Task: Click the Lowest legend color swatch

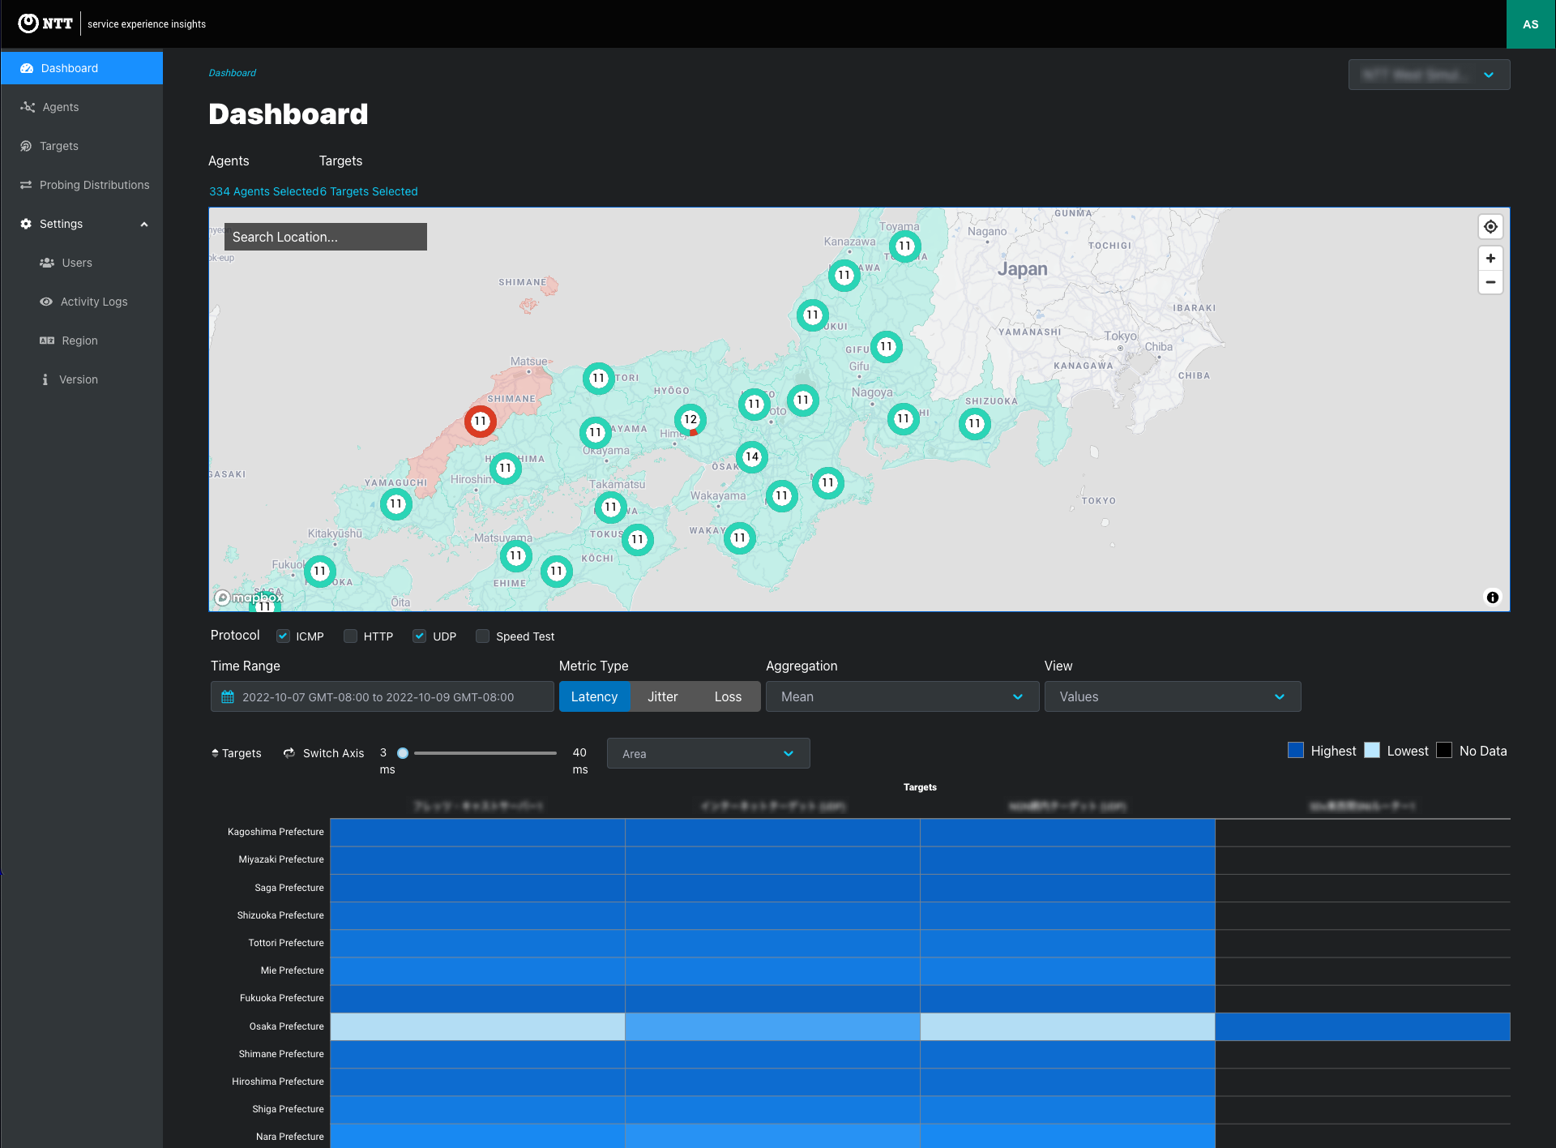Action: point(1372,750)
